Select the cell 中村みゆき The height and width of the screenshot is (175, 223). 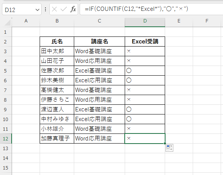coord(57,119)
